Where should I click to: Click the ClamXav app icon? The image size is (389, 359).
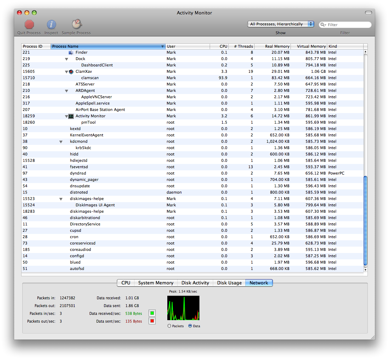(x=71, y=71)
